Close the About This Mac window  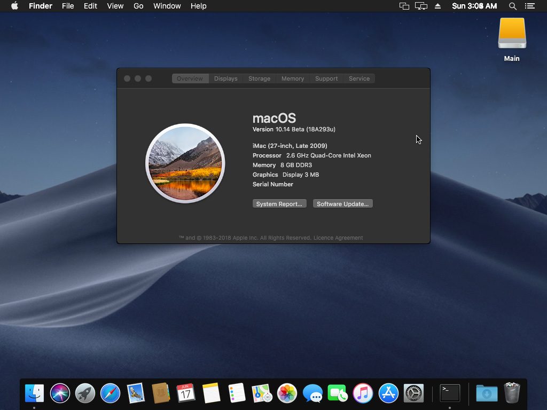(x=127, y=78)
